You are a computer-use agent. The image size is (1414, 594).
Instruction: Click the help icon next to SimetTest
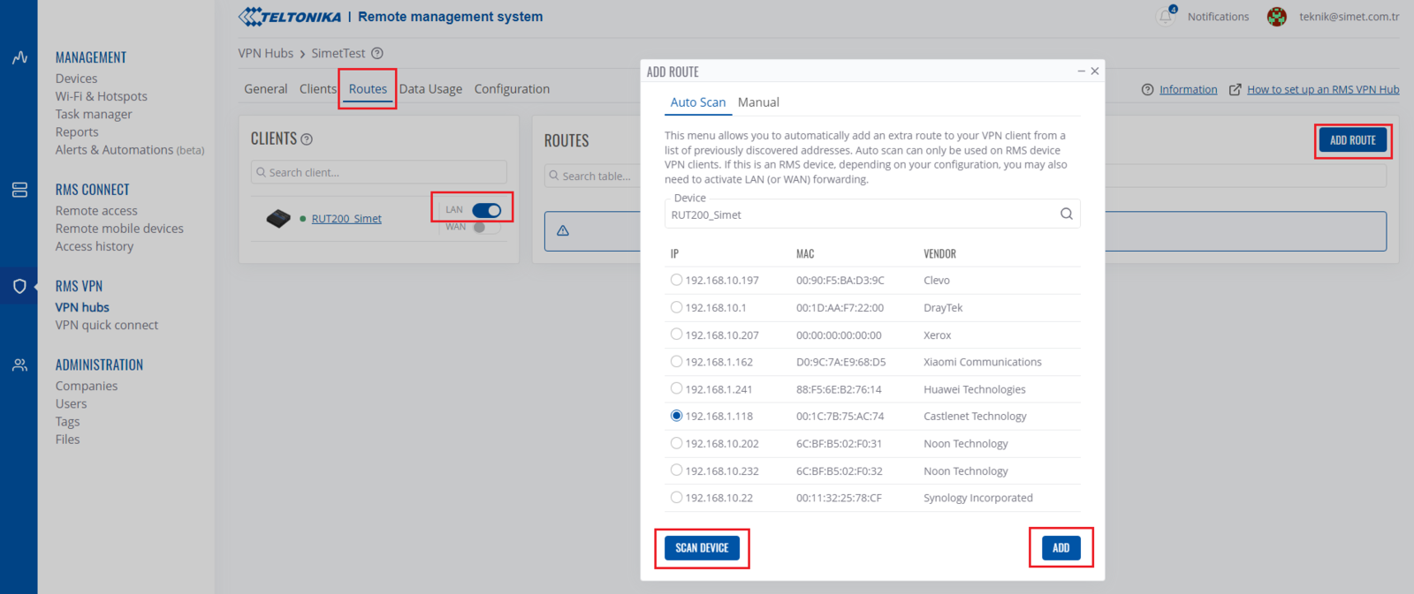(377, 53)
